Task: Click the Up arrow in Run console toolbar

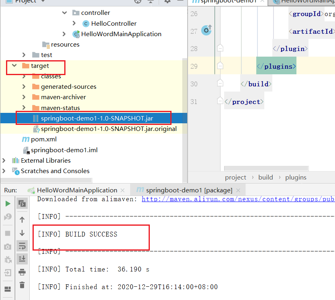Action: click(22, 220)
